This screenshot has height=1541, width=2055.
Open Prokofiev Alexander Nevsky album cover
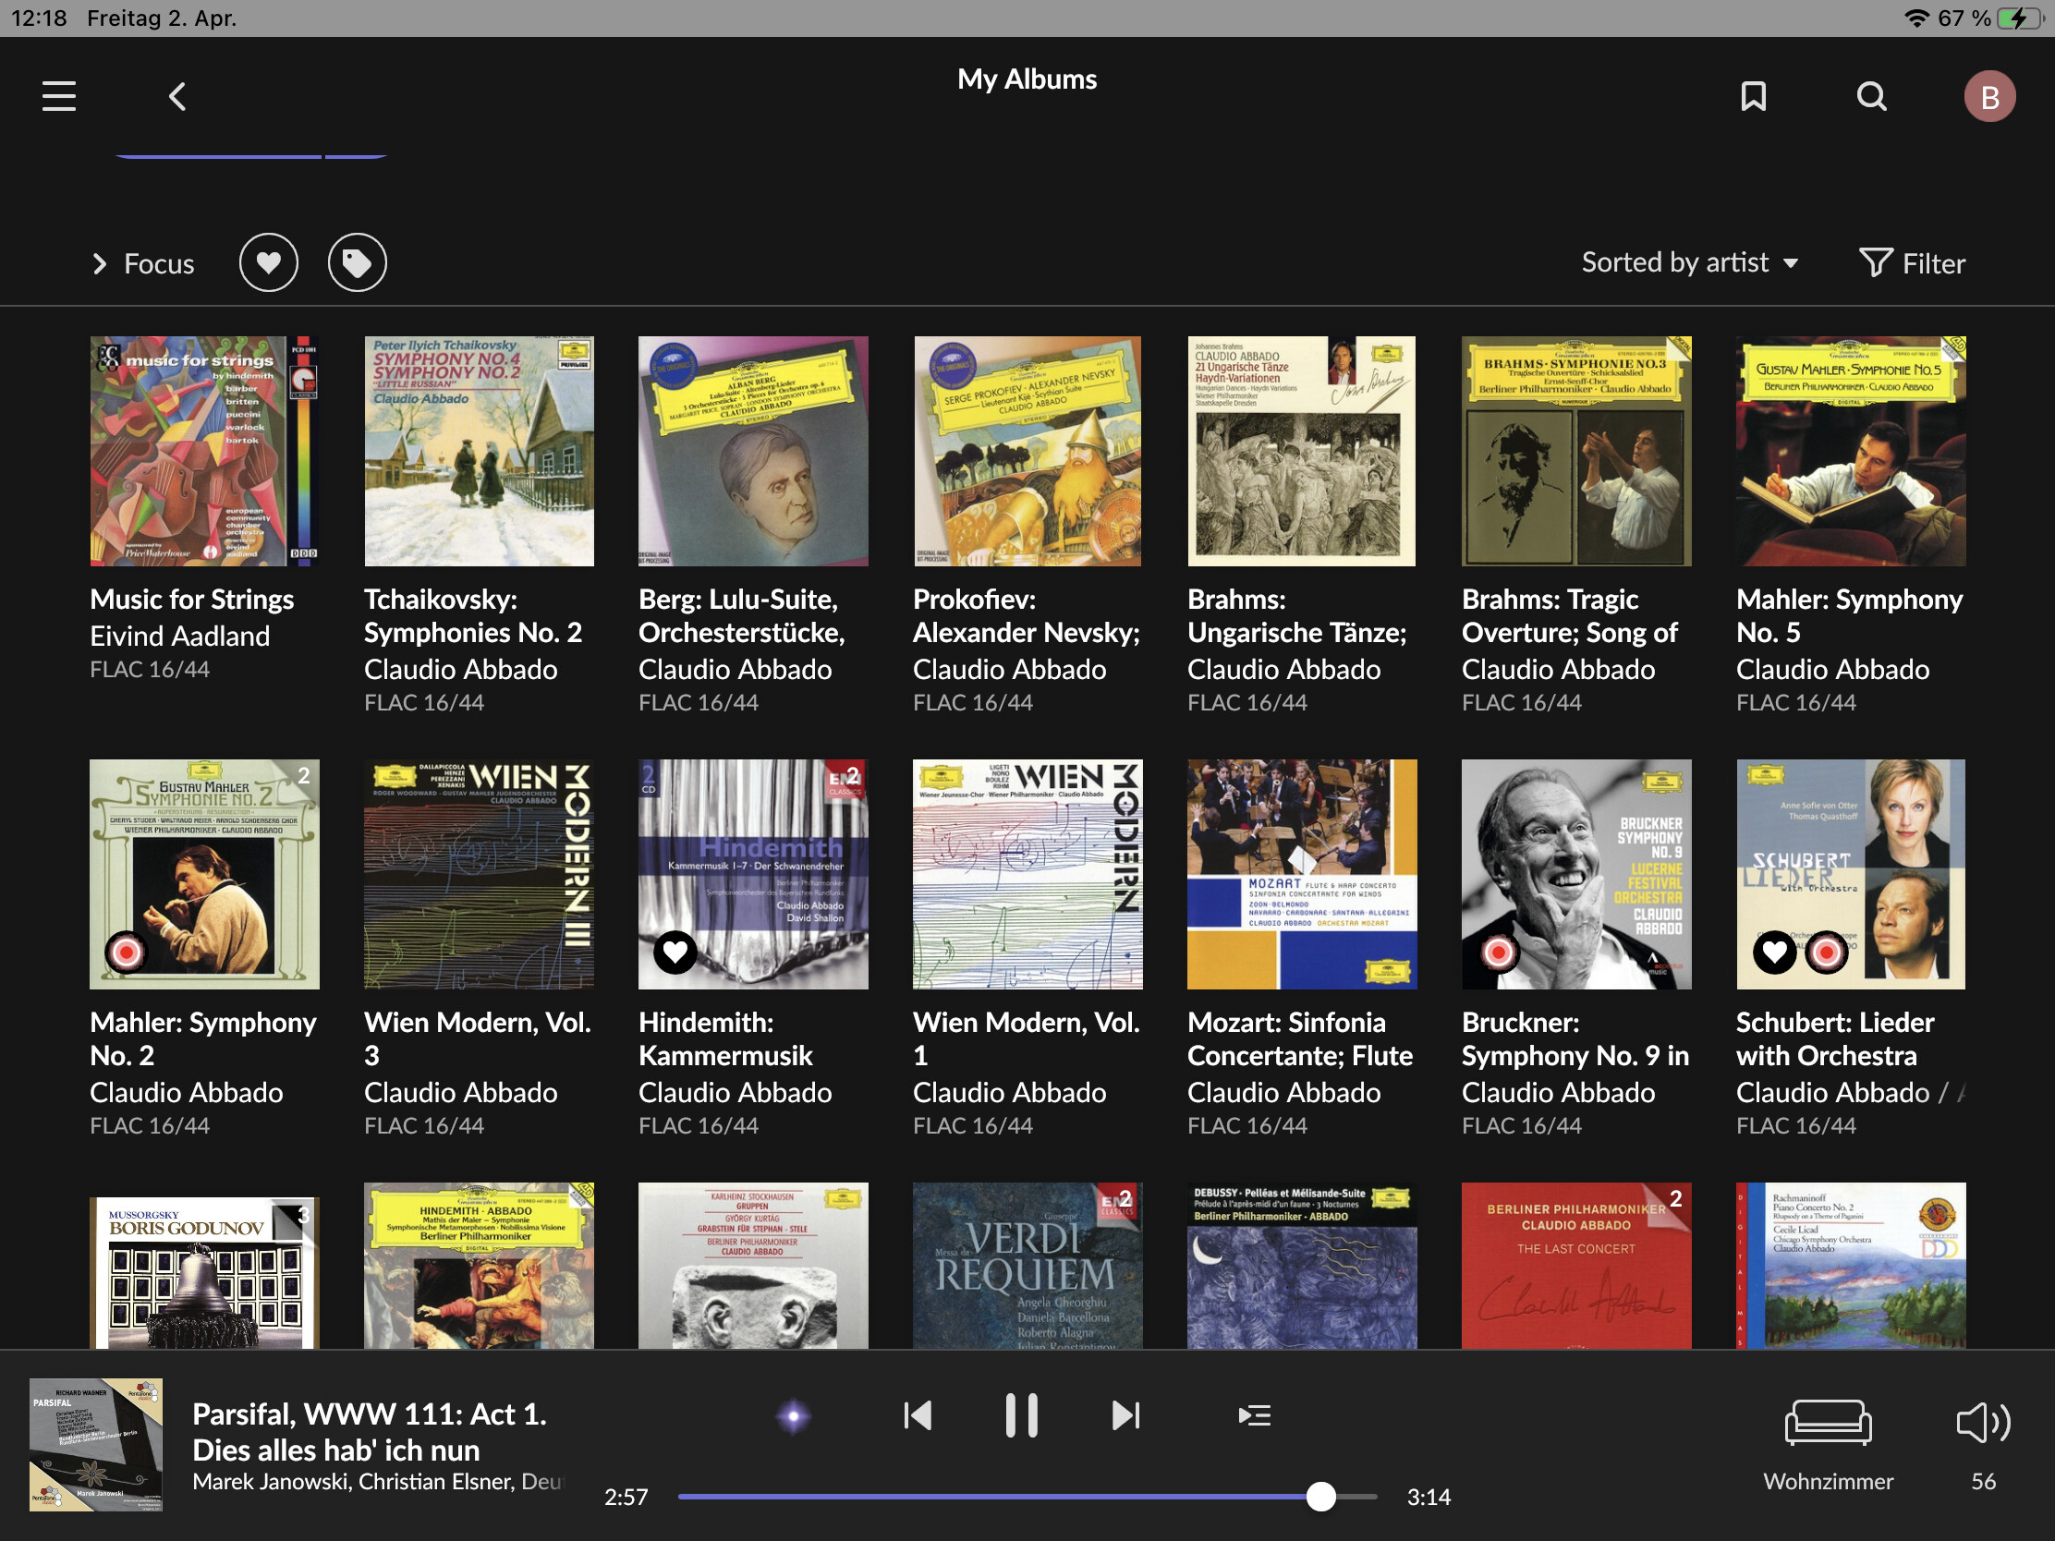click(x=1027, y=452)
